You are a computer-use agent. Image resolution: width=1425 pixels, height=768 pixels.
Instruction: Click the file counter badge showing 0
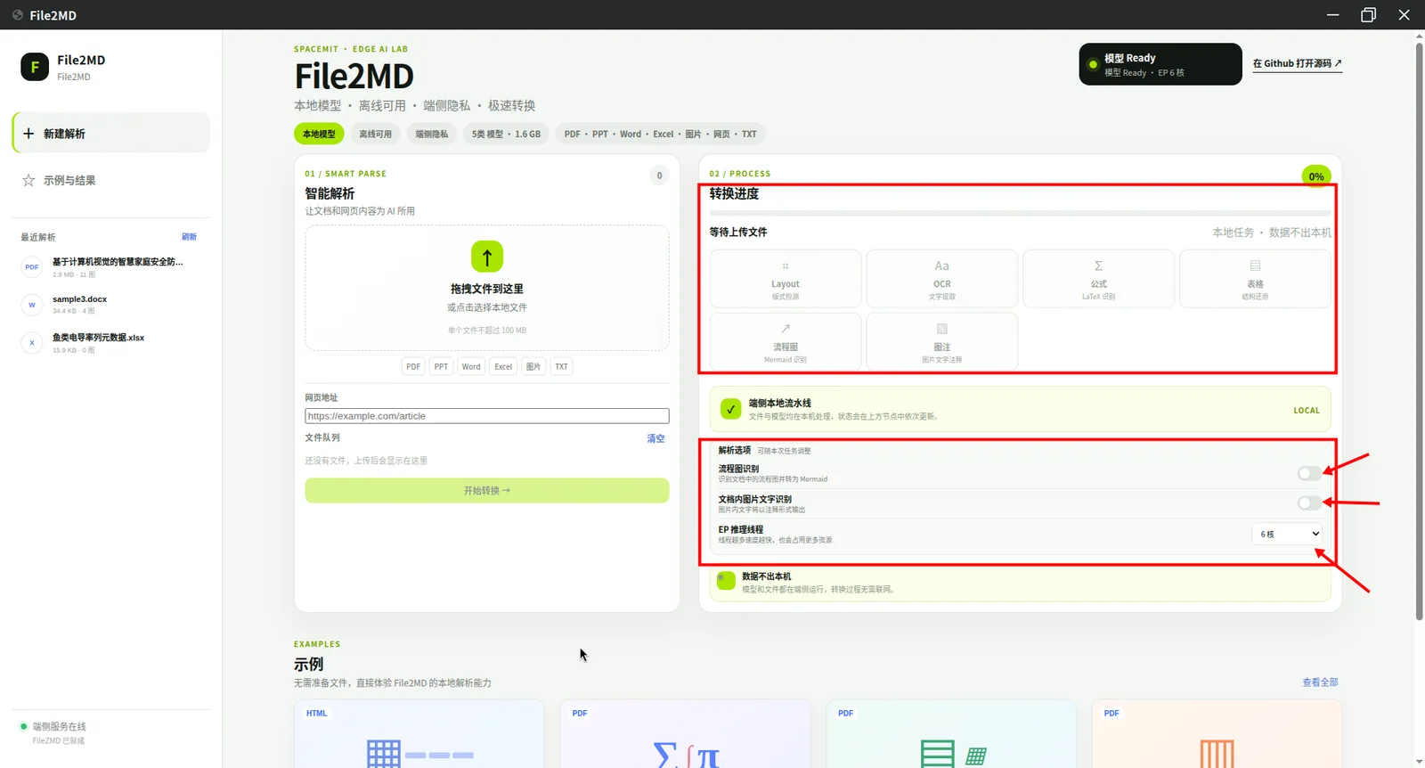[659, 176]
